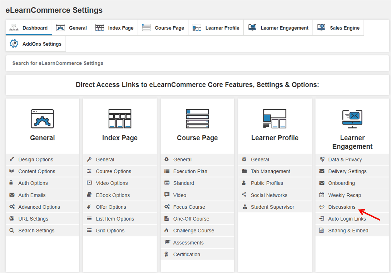Click the URL Settings globe icon
391x273 pixels.
(12, 218)
